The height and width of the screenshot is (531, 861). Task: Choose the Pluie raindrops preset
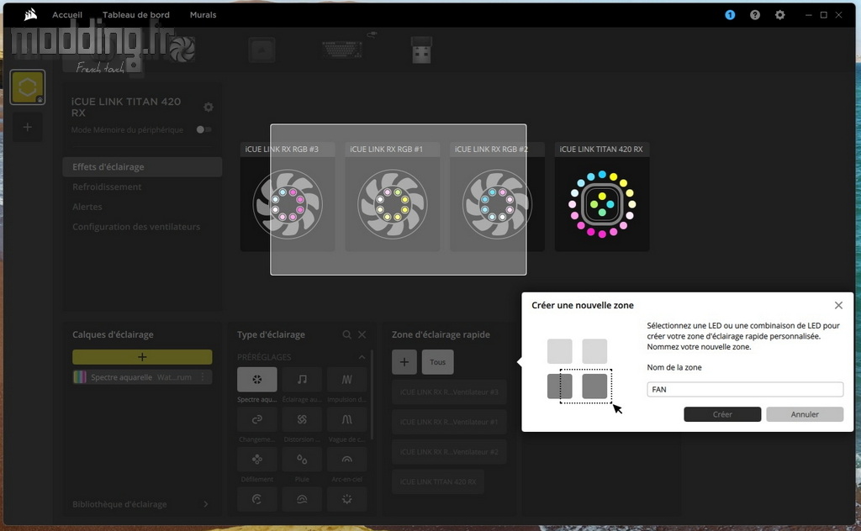[302, 459]
